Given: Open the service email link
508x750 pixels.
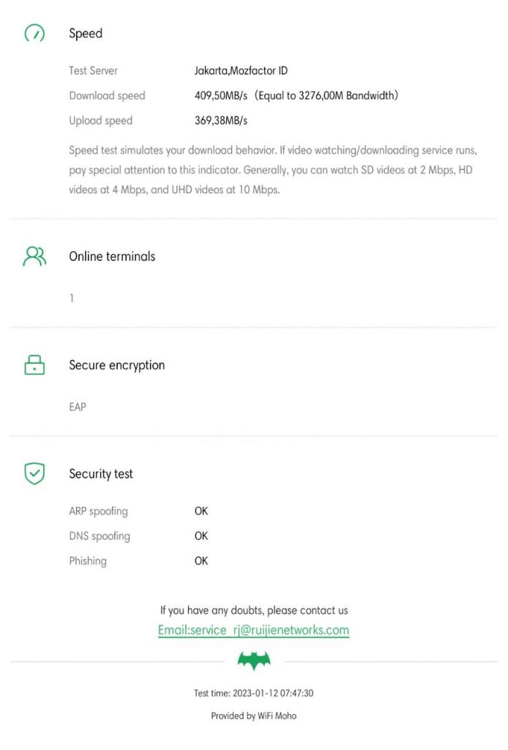Looking at the screenshot, I should [253, 630].
